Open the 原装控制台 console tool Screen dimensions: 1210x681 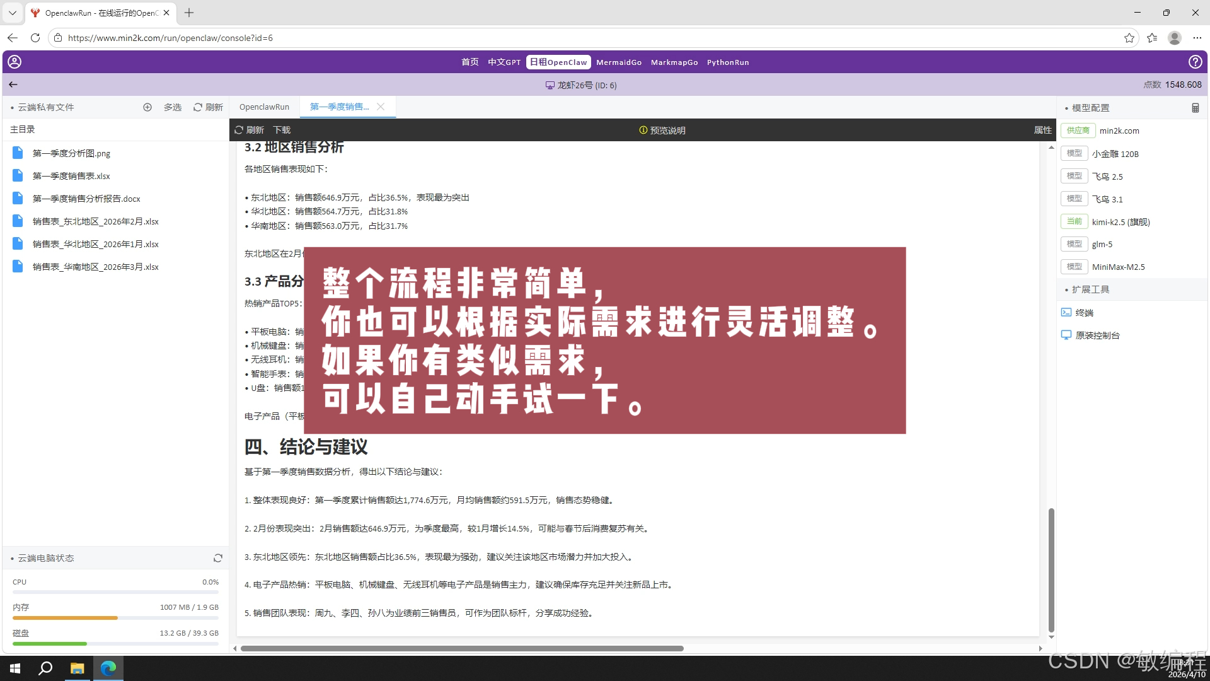point(1096,335)
